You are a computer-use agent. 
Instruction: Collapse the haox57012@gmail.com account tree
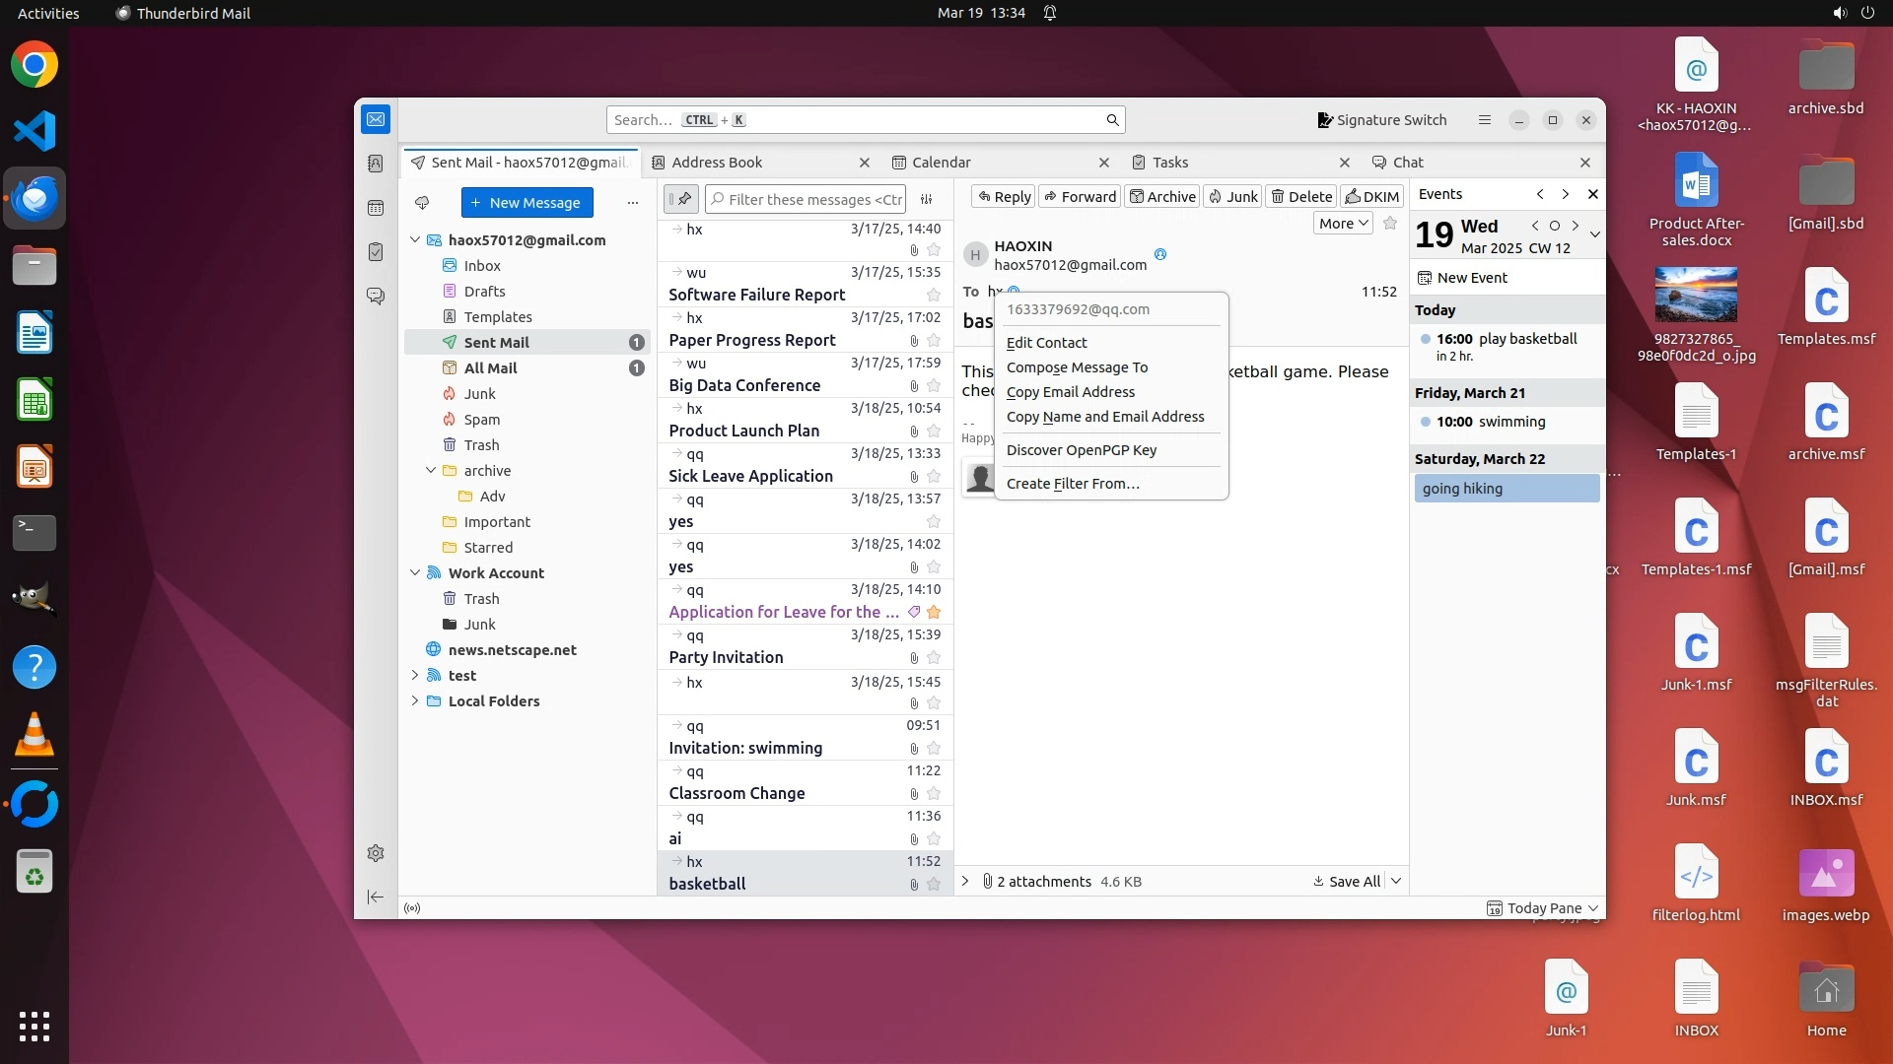pyautogui.click(x=415, y=239)
